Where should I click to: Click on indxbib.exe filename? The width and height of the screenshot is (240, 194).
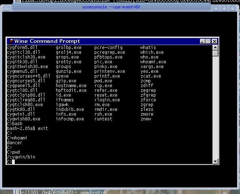pos(70,109)
